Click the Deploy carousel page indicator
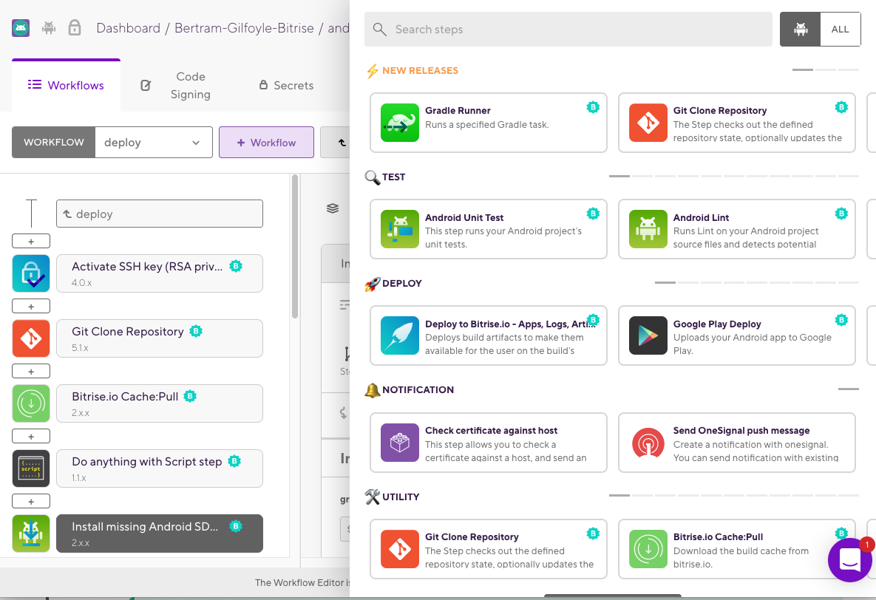 pyautogui.click(x=756, y=283)
